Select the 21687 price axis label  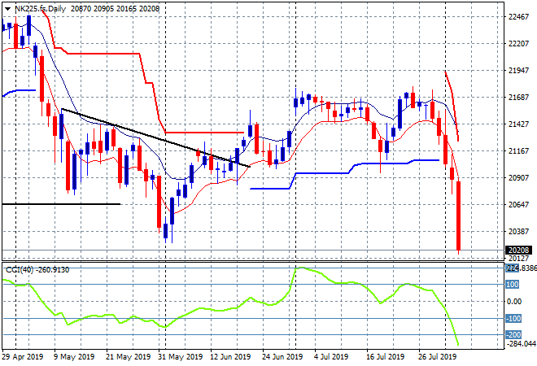point(518,98)
